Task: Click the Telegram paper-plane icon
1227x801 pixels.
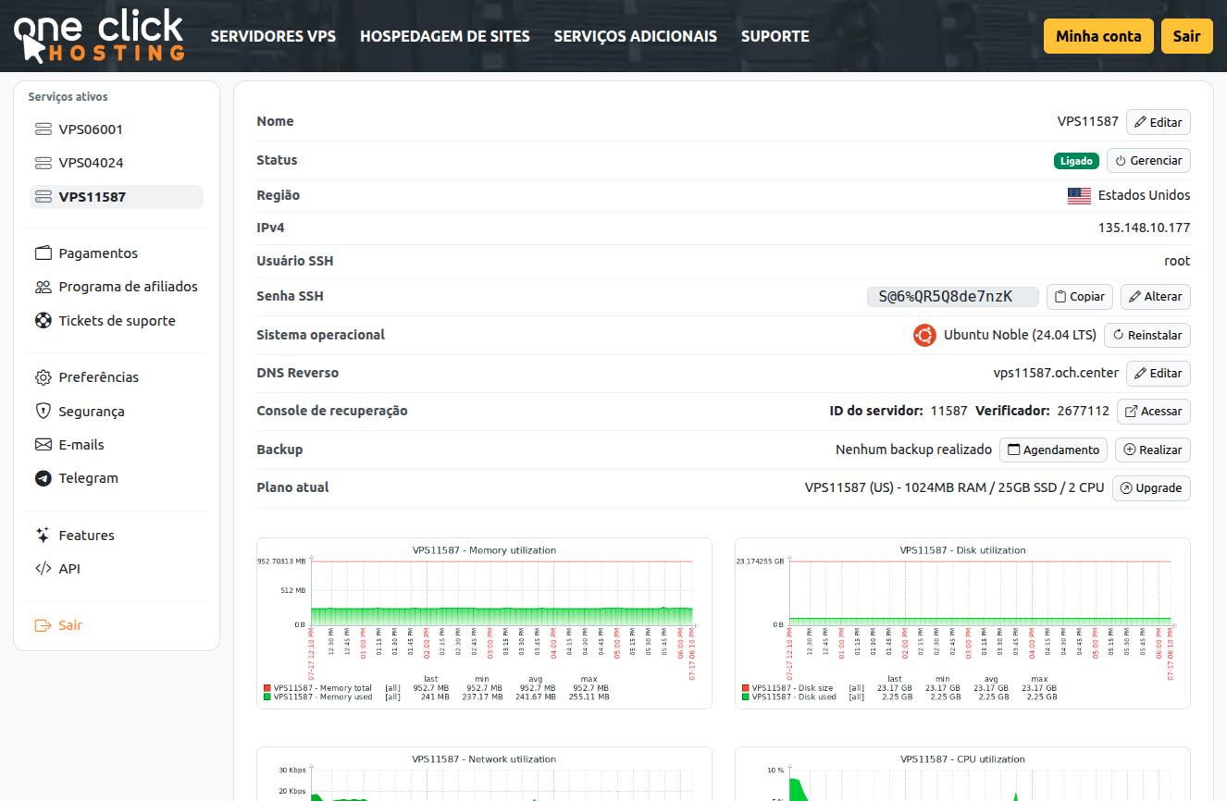Action: pyautogui.click(x=43, y=478)
